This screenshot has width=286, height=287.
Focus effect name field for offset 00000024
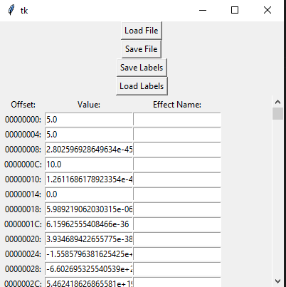177,254
